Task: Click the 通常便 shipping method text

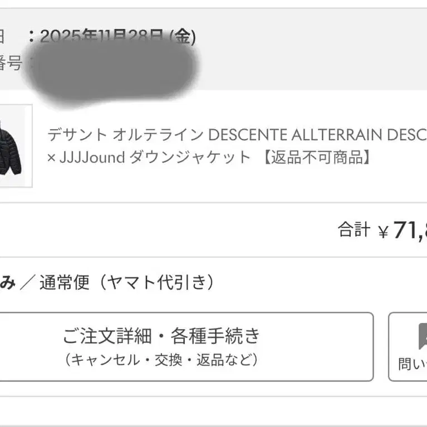Action: pyautogui.click(x=64, y=283)
